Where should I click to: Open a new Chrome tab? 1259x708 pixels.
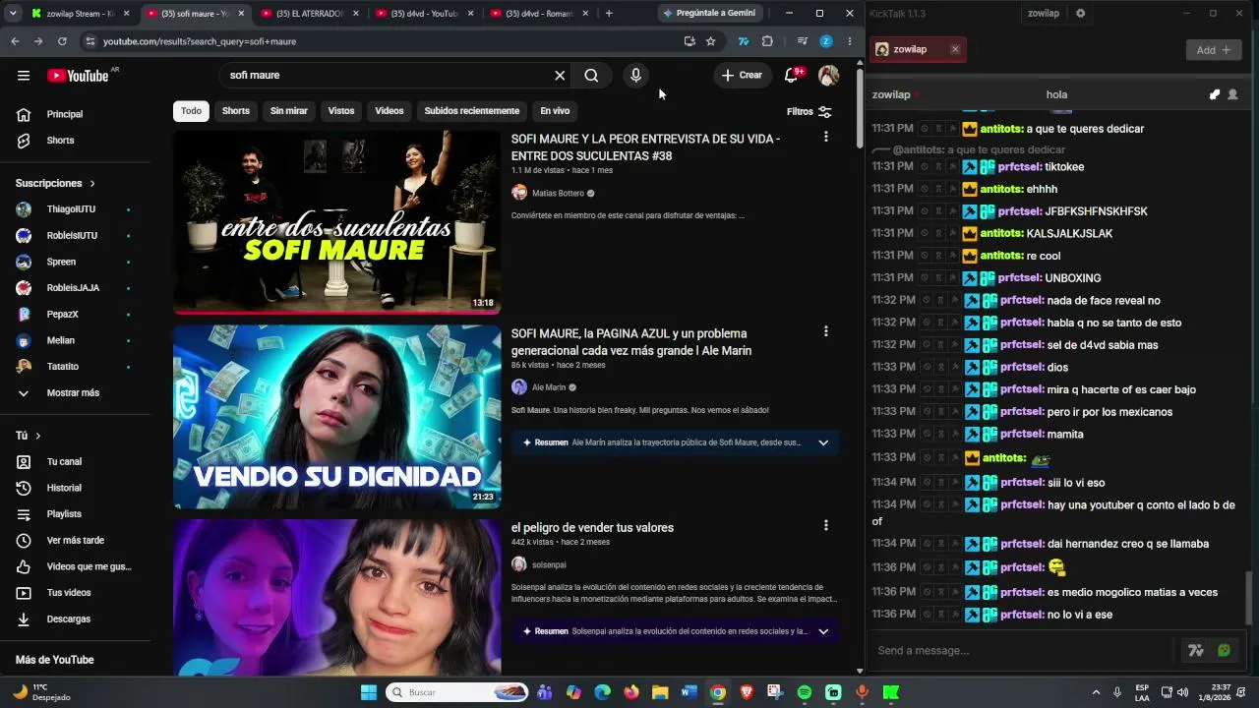click(609, 14)
